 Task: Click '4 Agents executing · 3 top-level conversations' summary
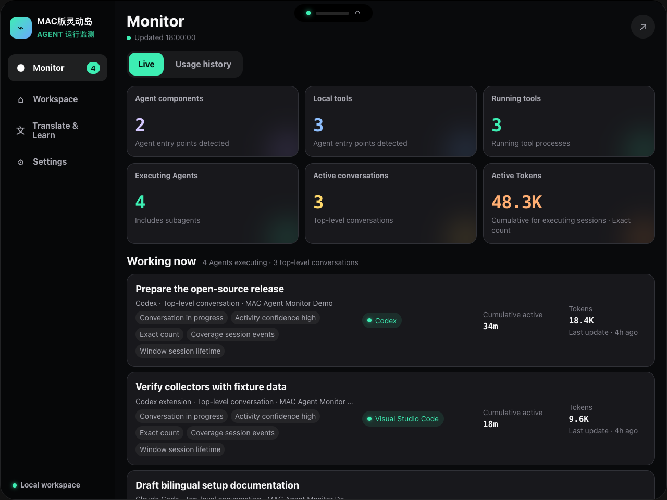(280, 262)
